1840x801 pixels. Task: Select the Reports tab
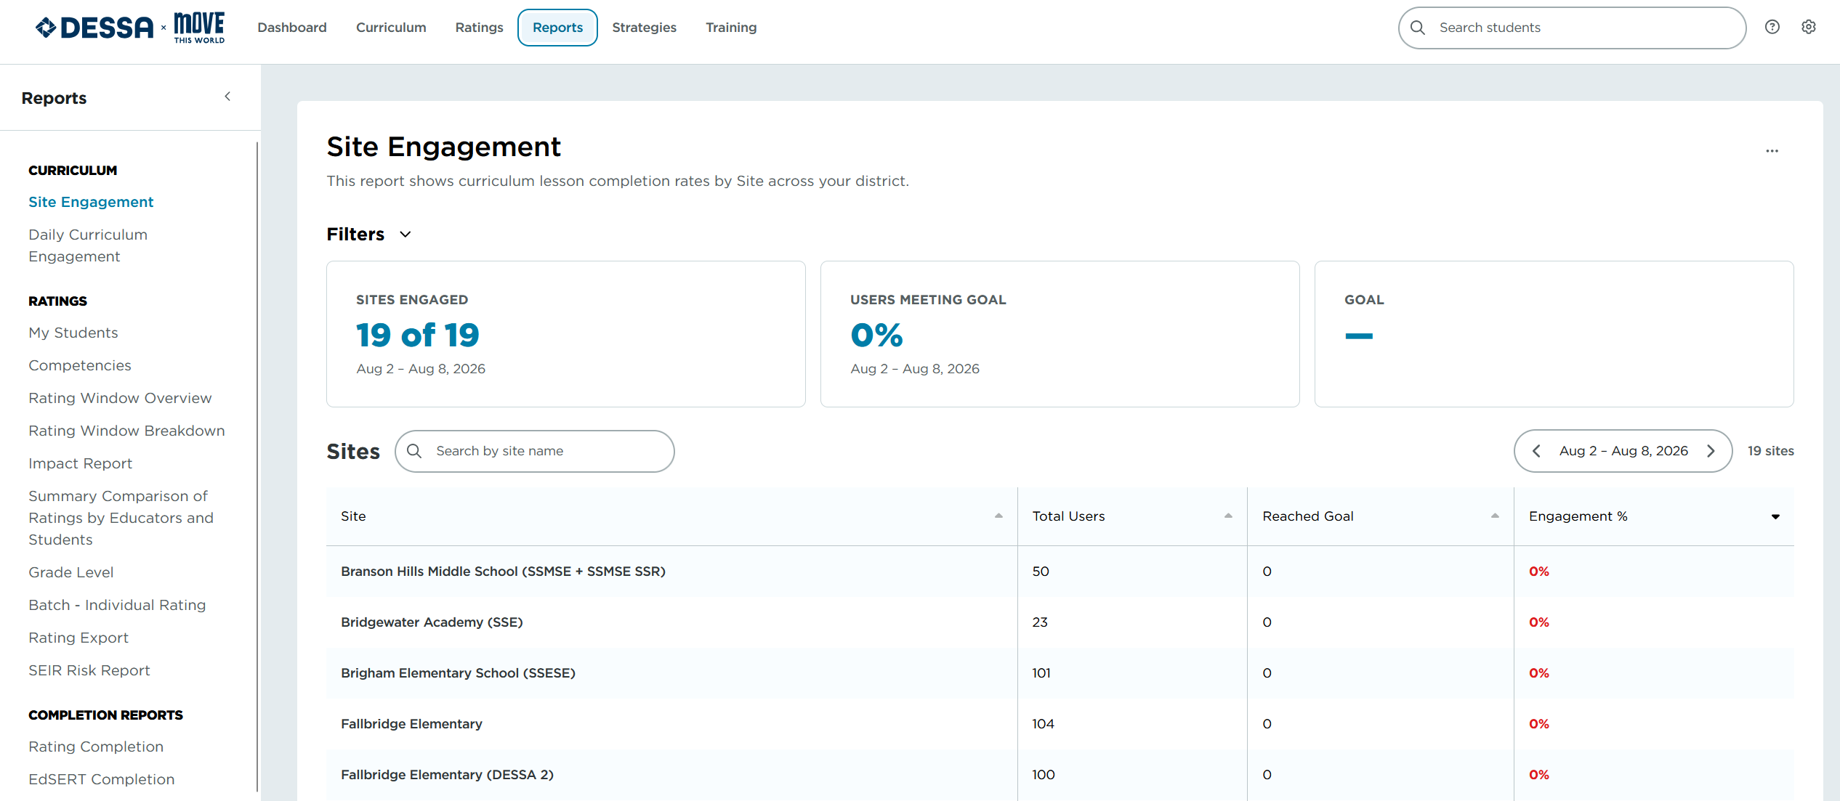coord(557,28)
